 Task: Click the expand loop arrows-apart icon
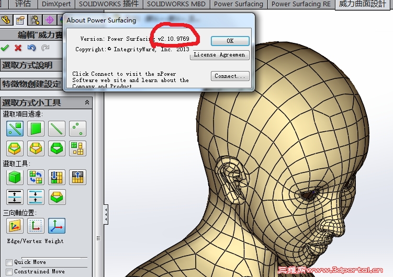(15, 197)
